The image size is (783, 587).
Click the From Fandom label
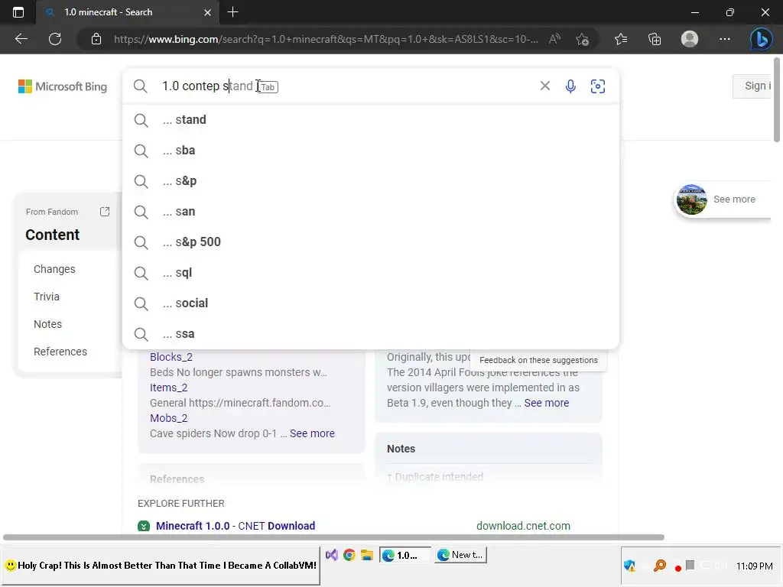coord(52,212)
